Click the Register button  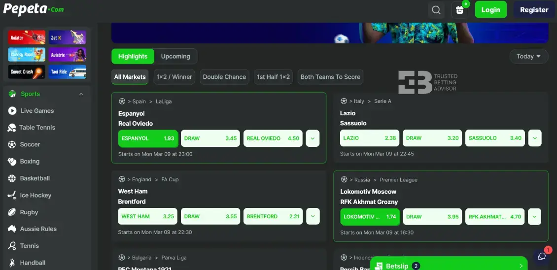point(534,10)
